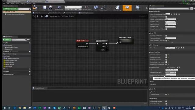
Task: Add a new function with plus icon
Action: 30,52
